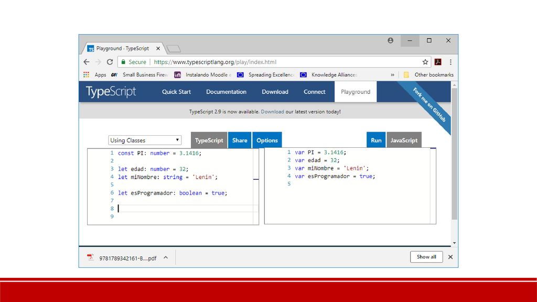
Task: Open a new tab button
Action: coord(174,49)
